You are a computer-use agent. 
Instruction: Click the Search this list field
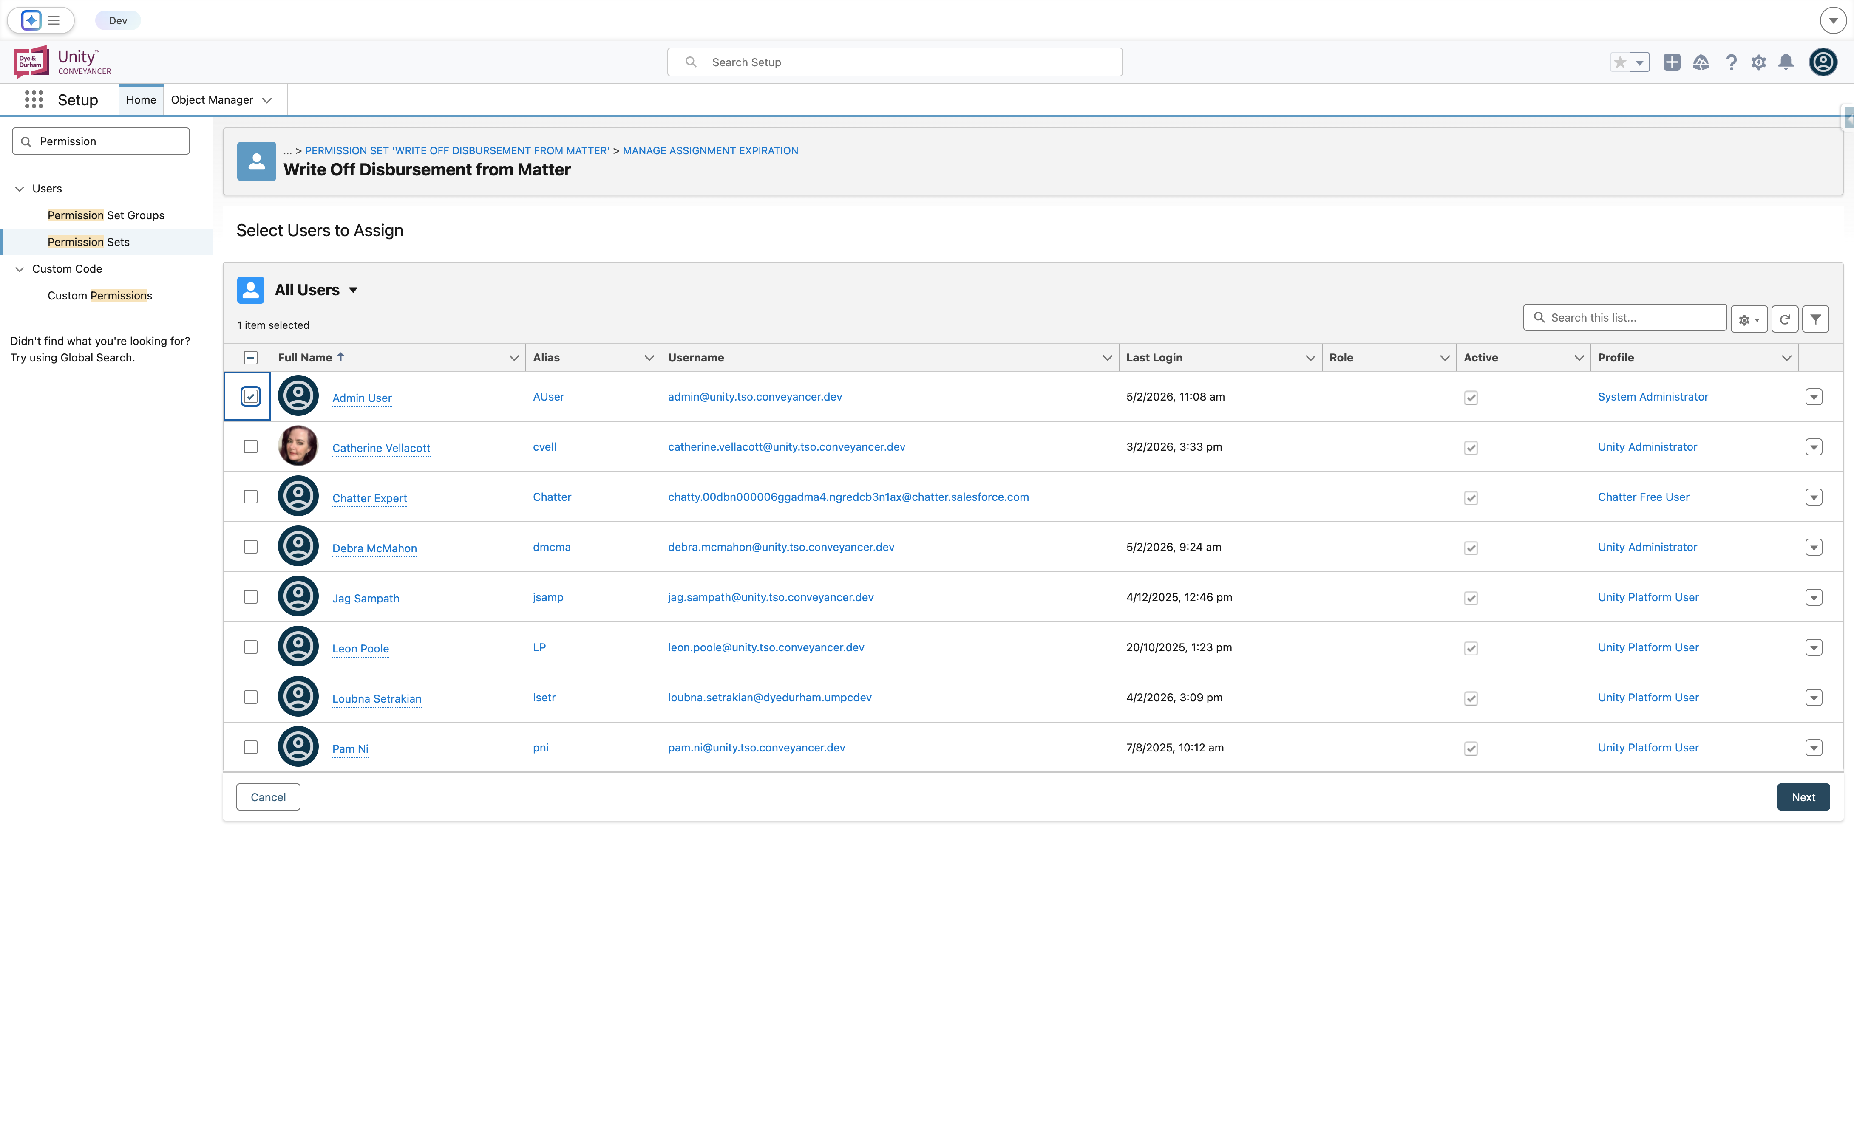(x=1624, y=317)
